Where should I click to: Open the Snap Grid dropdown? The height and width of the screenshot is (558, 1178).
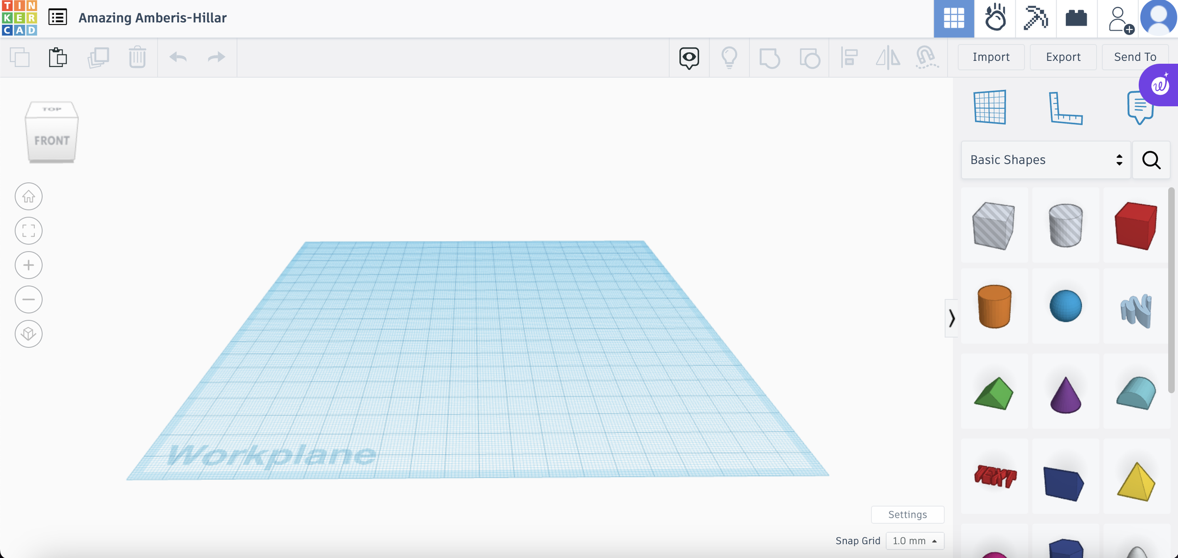click(x=914, y=540)
